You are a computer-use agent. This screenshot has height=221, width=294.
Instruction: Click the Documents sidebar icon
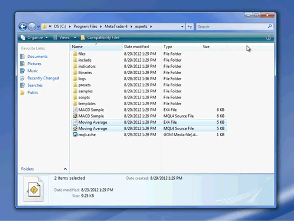click(22, 56)
